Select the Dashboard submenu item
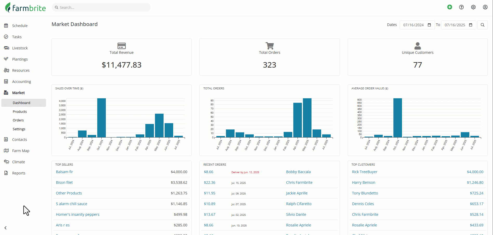The width and height of the screenshot is (493, 235). [x=24, y=103]
